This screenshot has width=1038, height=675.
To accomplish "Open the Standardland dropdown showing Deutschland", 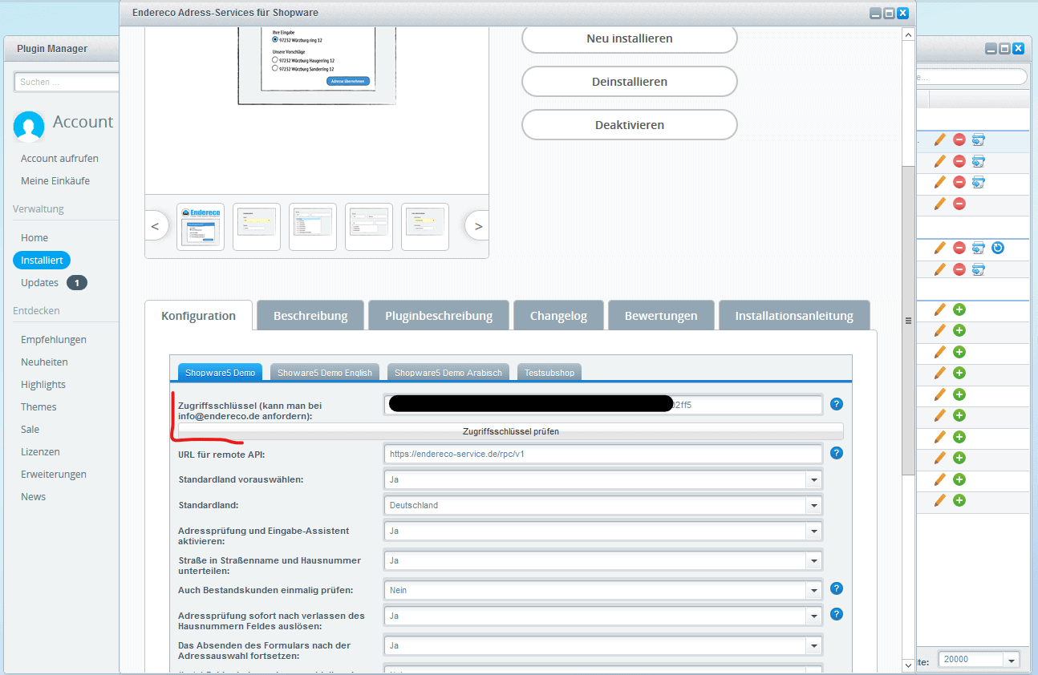I will point(814,505).
